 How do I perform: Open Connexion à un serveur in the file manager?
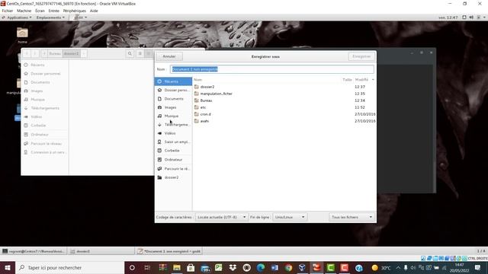pyautogui.click(x=44, y=152)
